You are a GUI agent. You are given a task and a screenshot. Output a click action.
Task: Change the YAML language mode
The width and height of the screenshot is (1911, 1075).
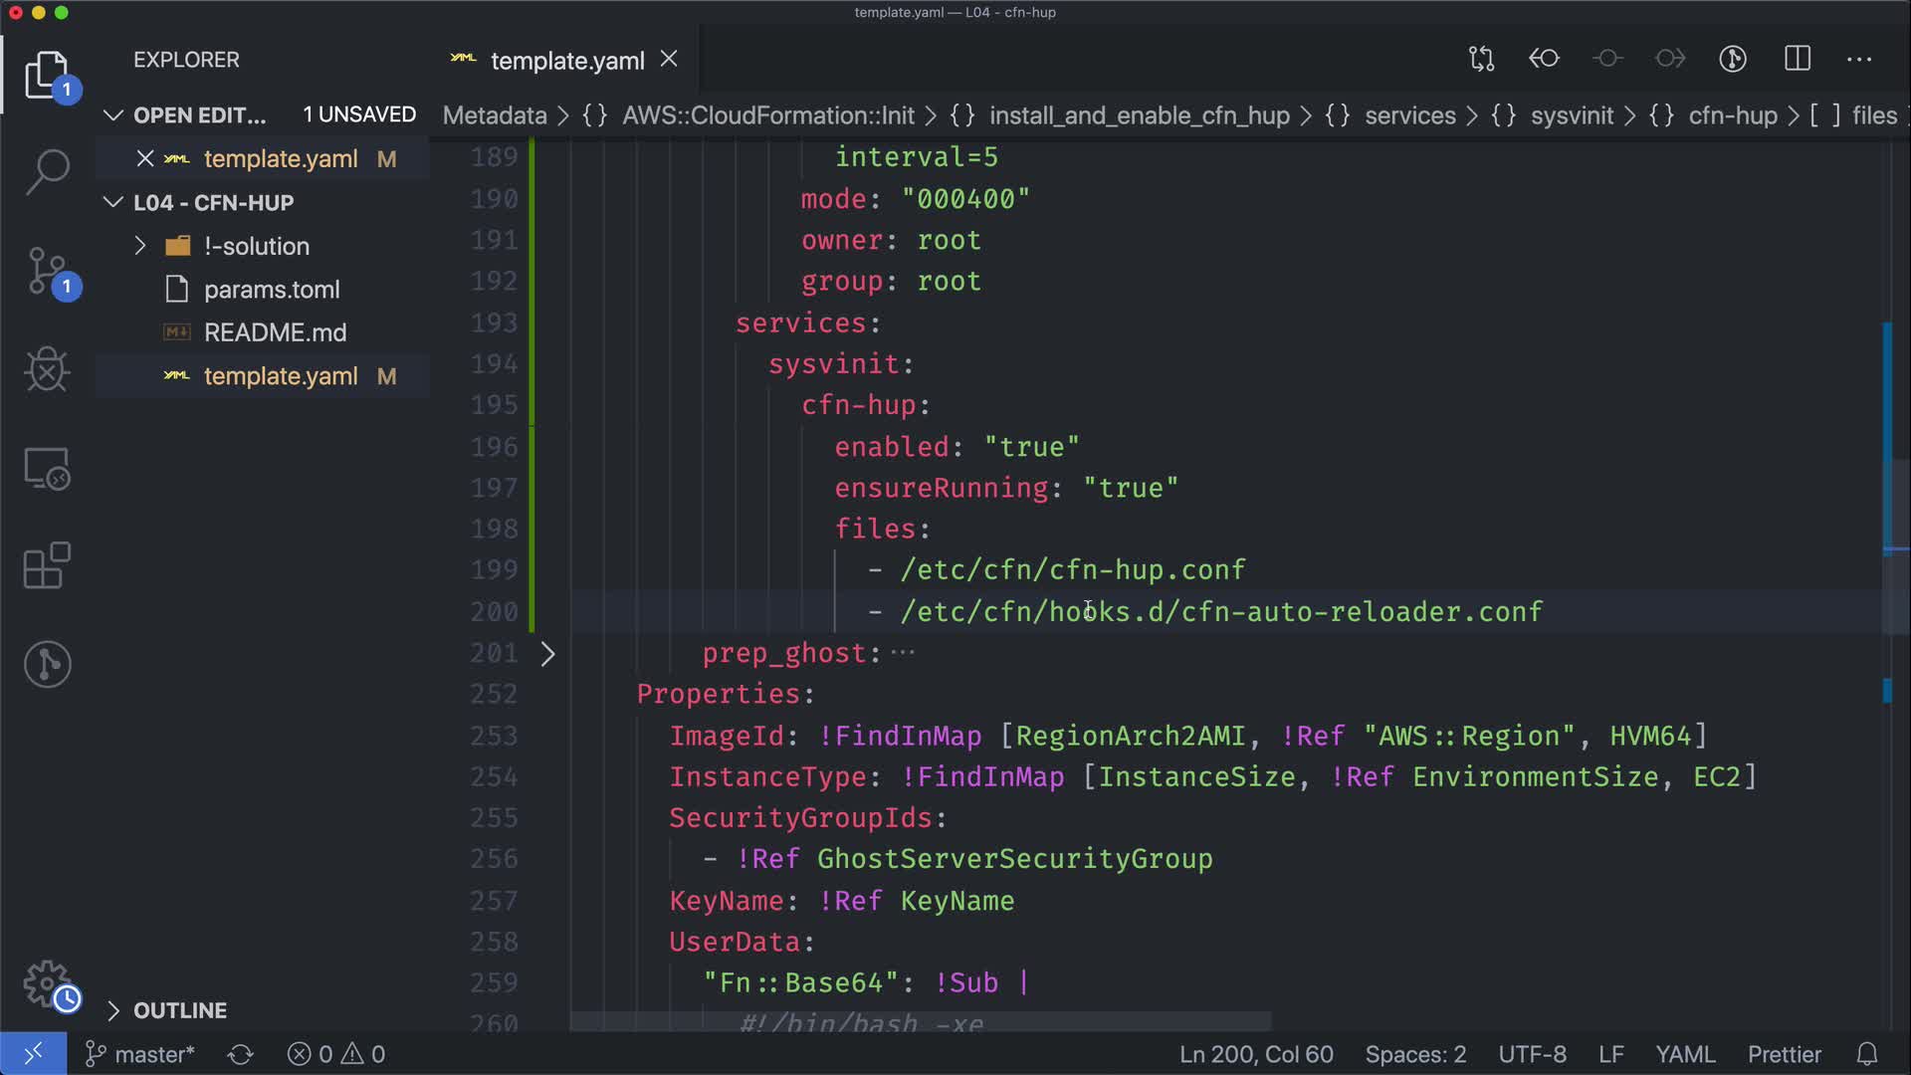pos(1684,1054)
